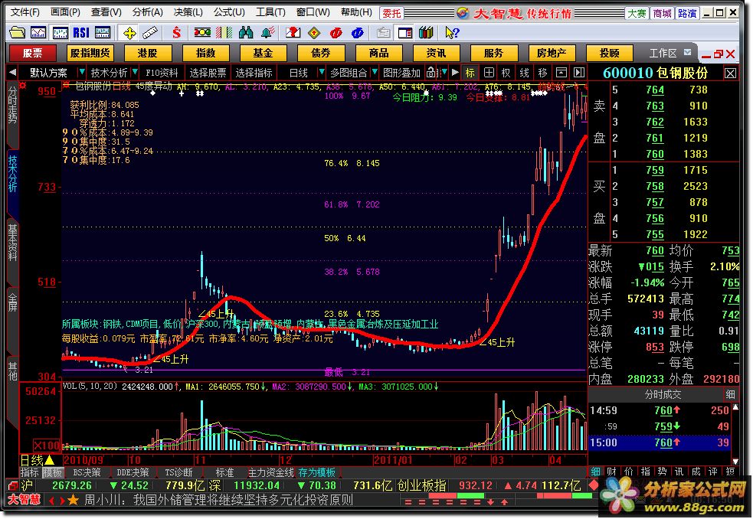Toggle the 权 rights adjustment button
This screenshot has width=753, height=519.
pos(506,73)
